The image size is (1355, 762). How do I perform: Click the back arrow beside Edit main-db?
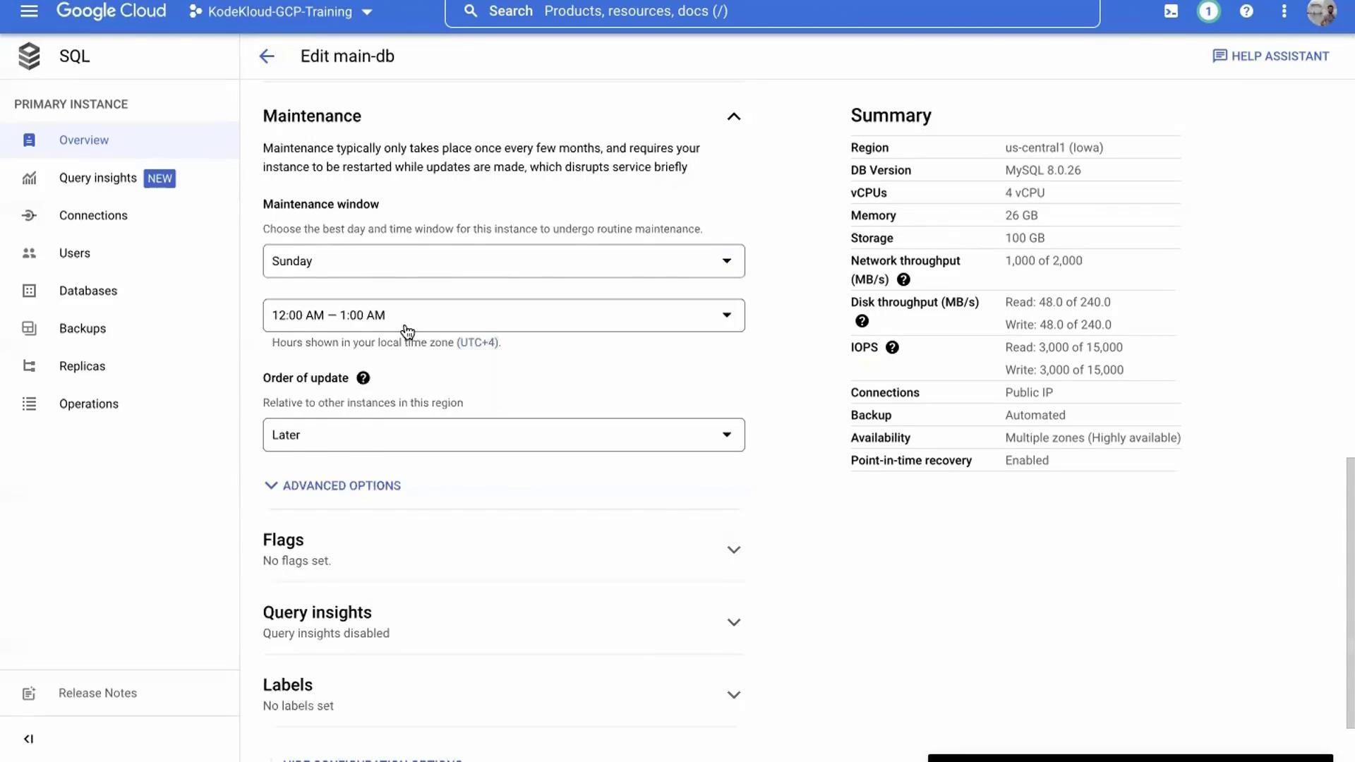coord(266,56)
